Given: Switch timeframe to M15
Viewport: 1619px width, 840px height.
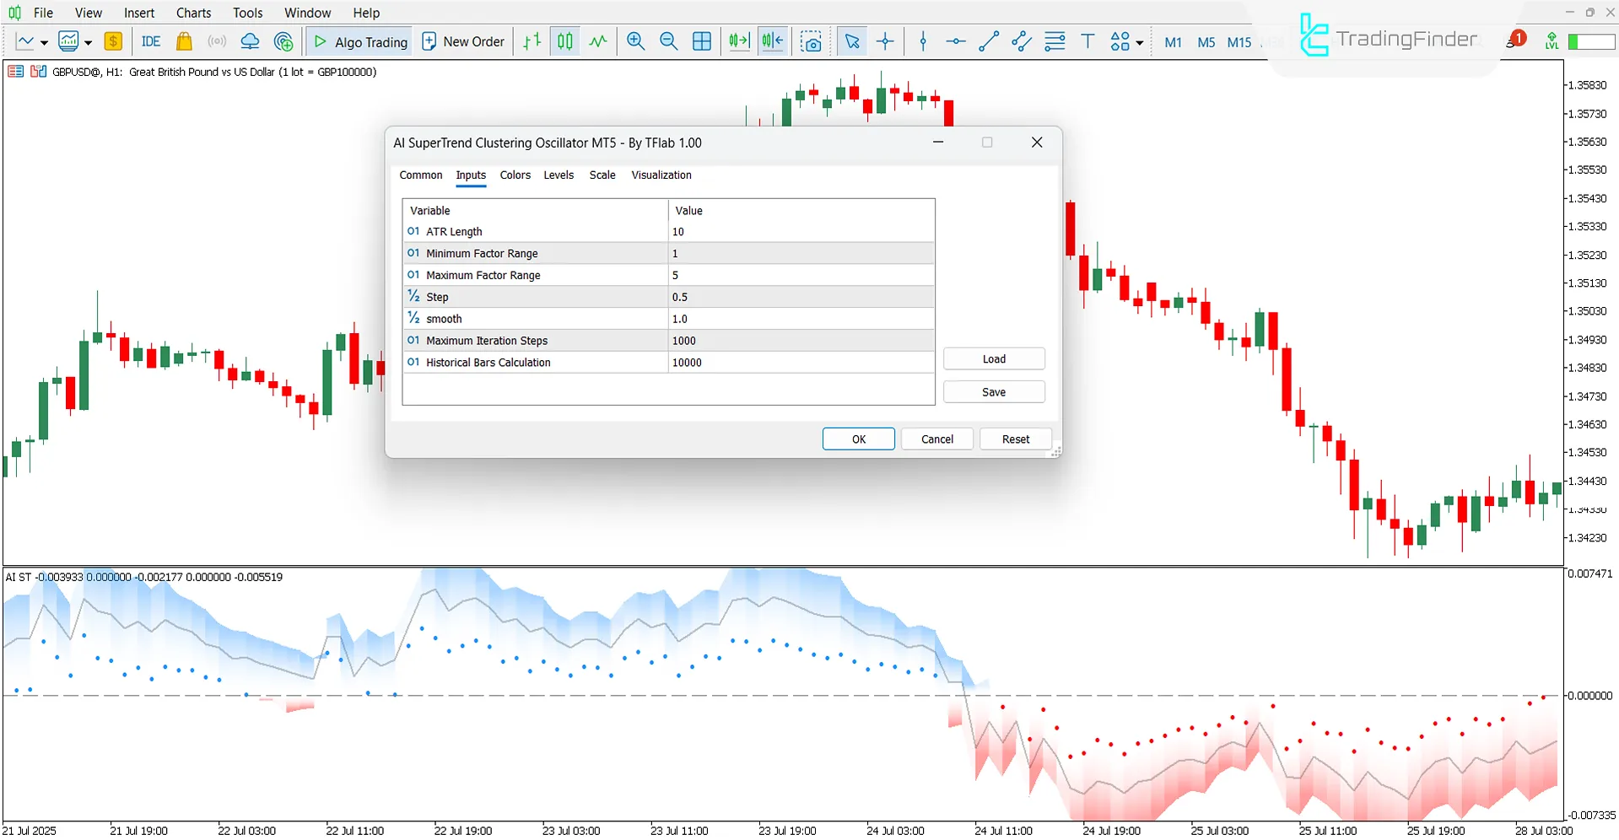Looking at the screenshot, I should [1239, 42].
